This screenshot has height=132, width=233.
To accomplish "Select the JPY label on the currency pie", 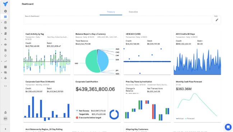I will [117, 70].
